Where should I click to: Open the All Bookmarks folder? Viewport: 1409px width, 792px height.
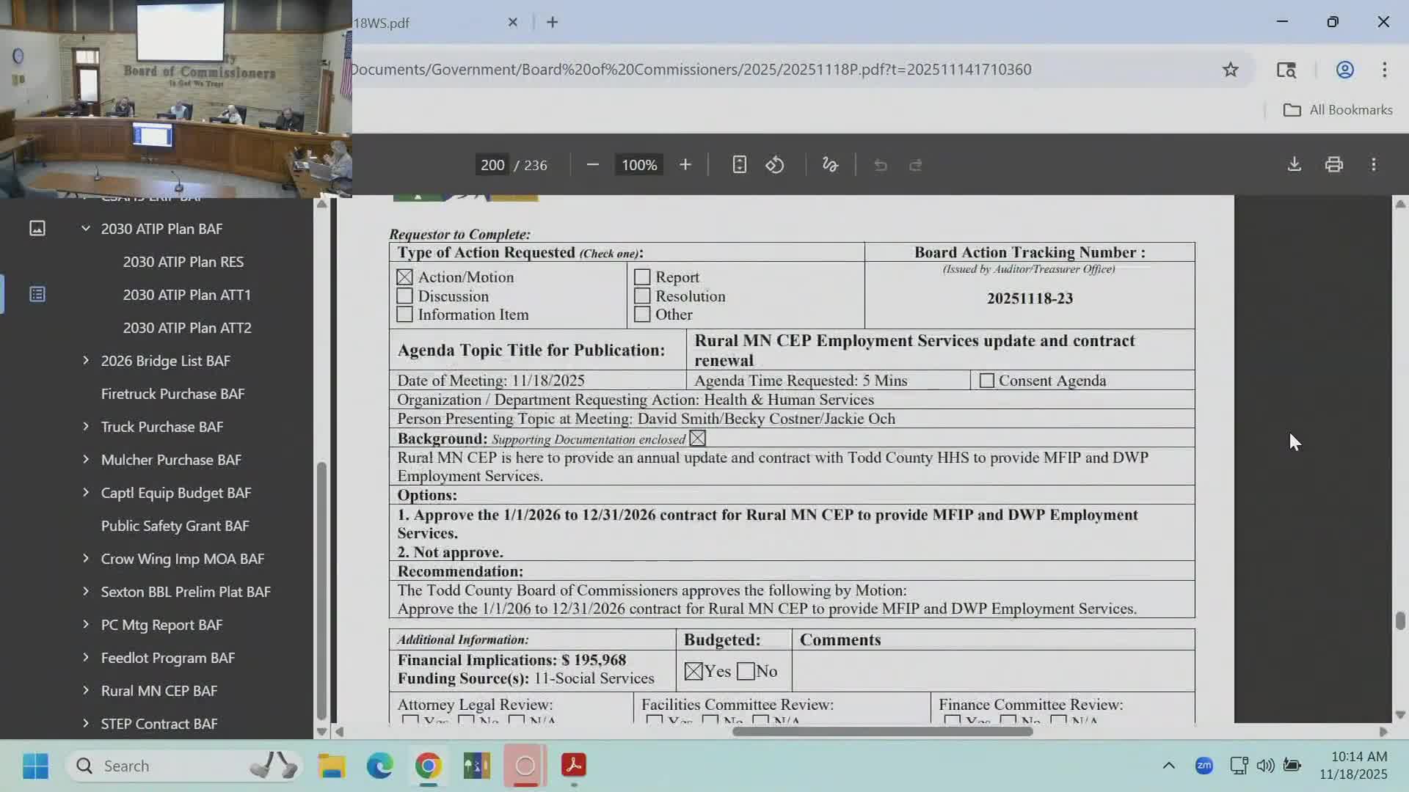point(1337,110)
